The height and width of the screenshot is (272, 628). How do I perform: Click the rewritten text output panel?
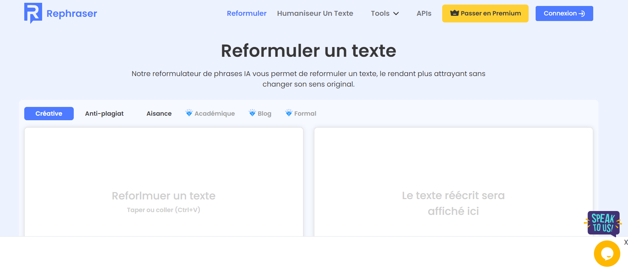coord(453,182)
